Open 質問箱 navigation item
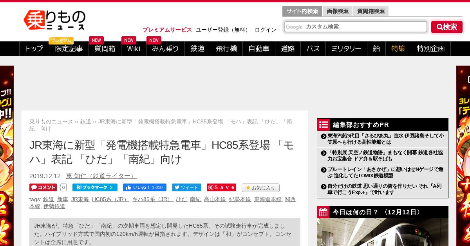 (x=105, y=48)
